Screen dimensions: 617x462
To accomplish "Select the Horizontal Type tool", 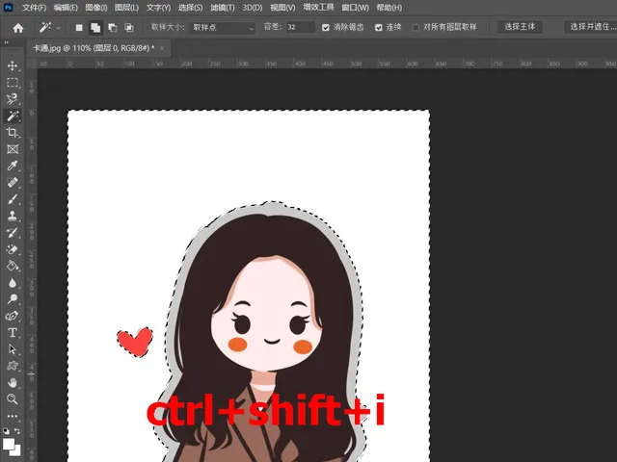I will click(13, 332).
